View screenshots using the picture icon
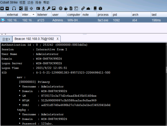This screenshot has width=167, height=126. (x=54, y=8)
